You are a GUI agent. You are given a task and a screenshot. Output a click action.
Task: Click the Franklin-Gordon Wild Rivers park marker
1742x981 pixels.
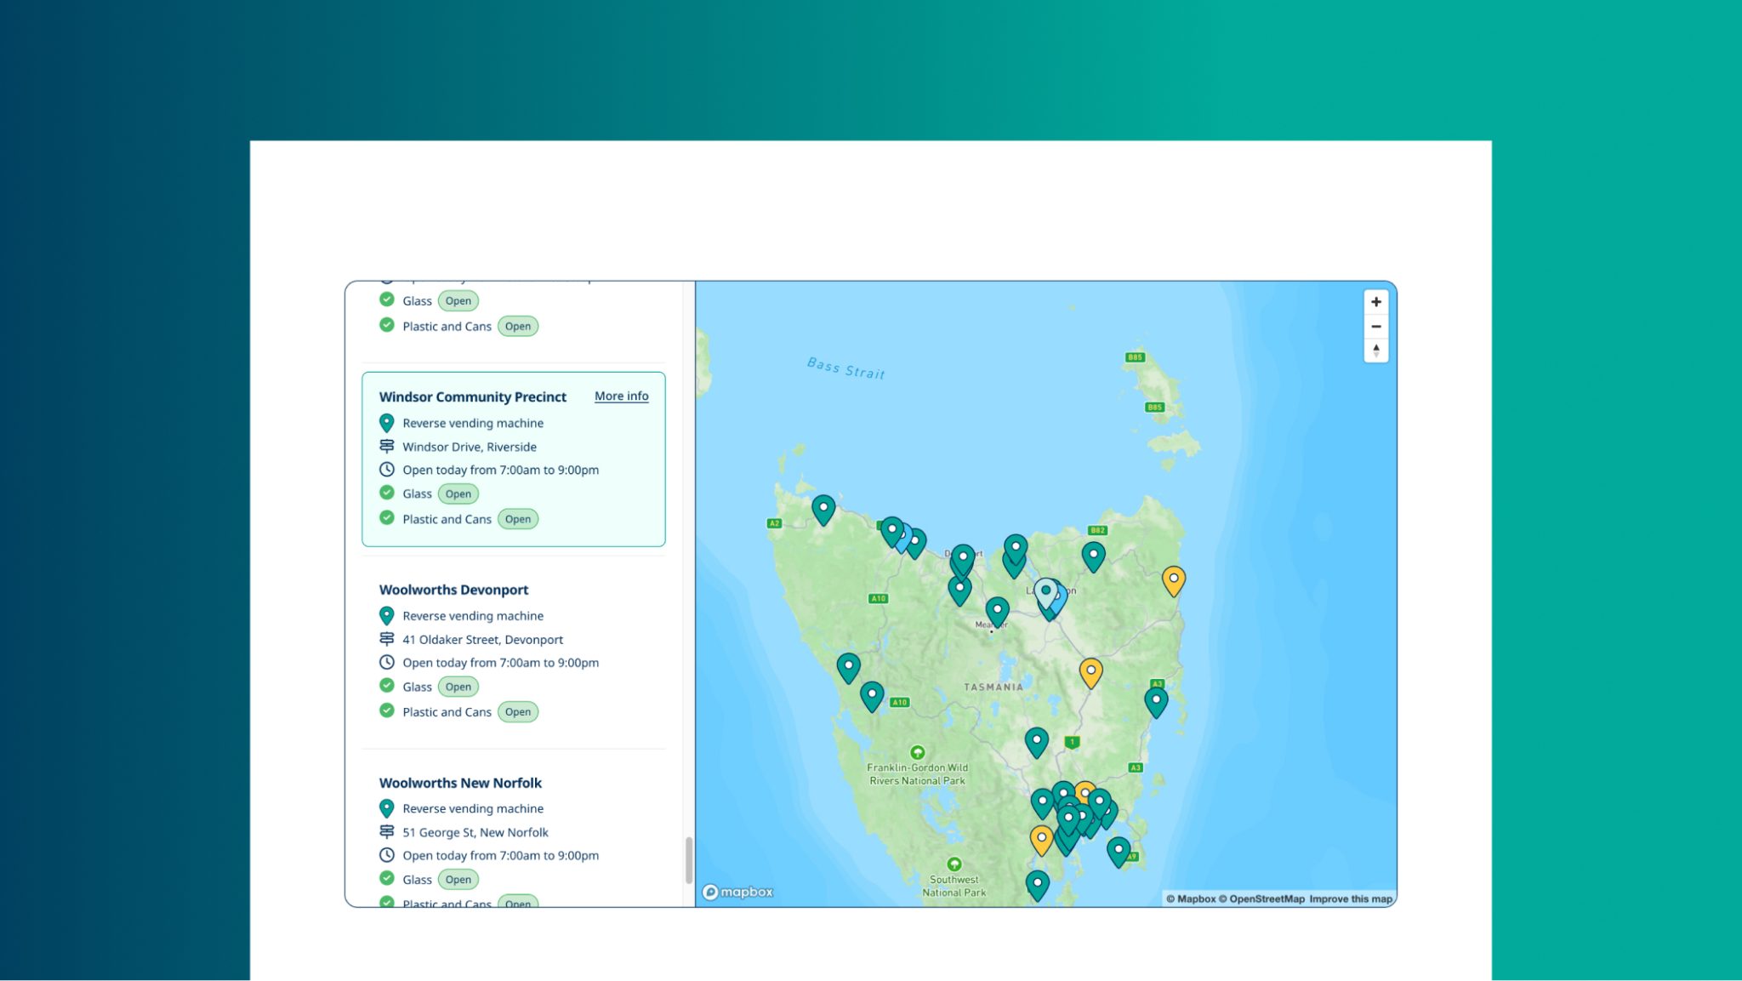tap(917, 753)
